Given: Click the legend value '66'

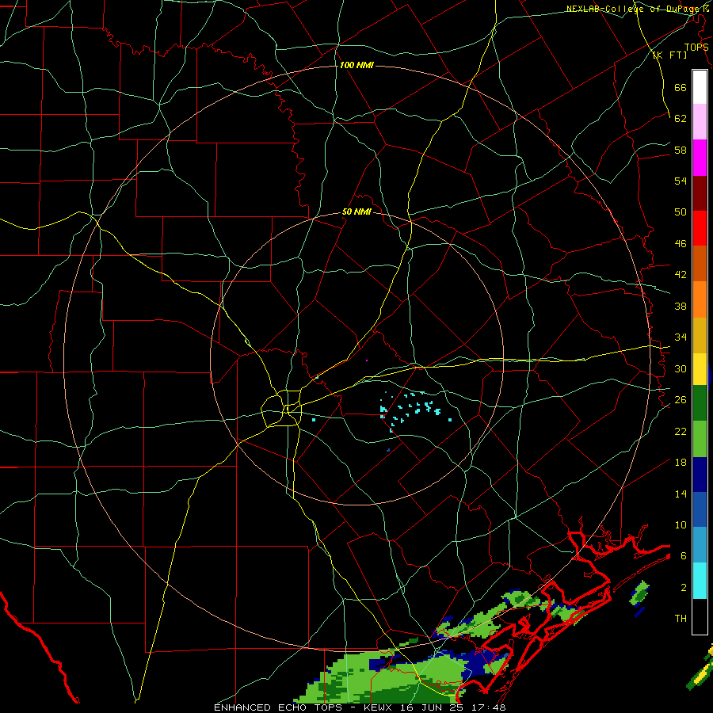Looking at the screenshot, I should (x=681, y=87).
